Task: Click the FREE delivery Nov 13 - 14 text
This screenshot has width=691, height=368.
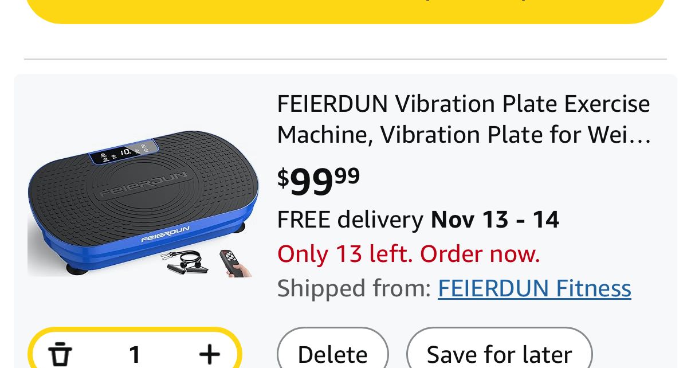Action: click(418, 220)
